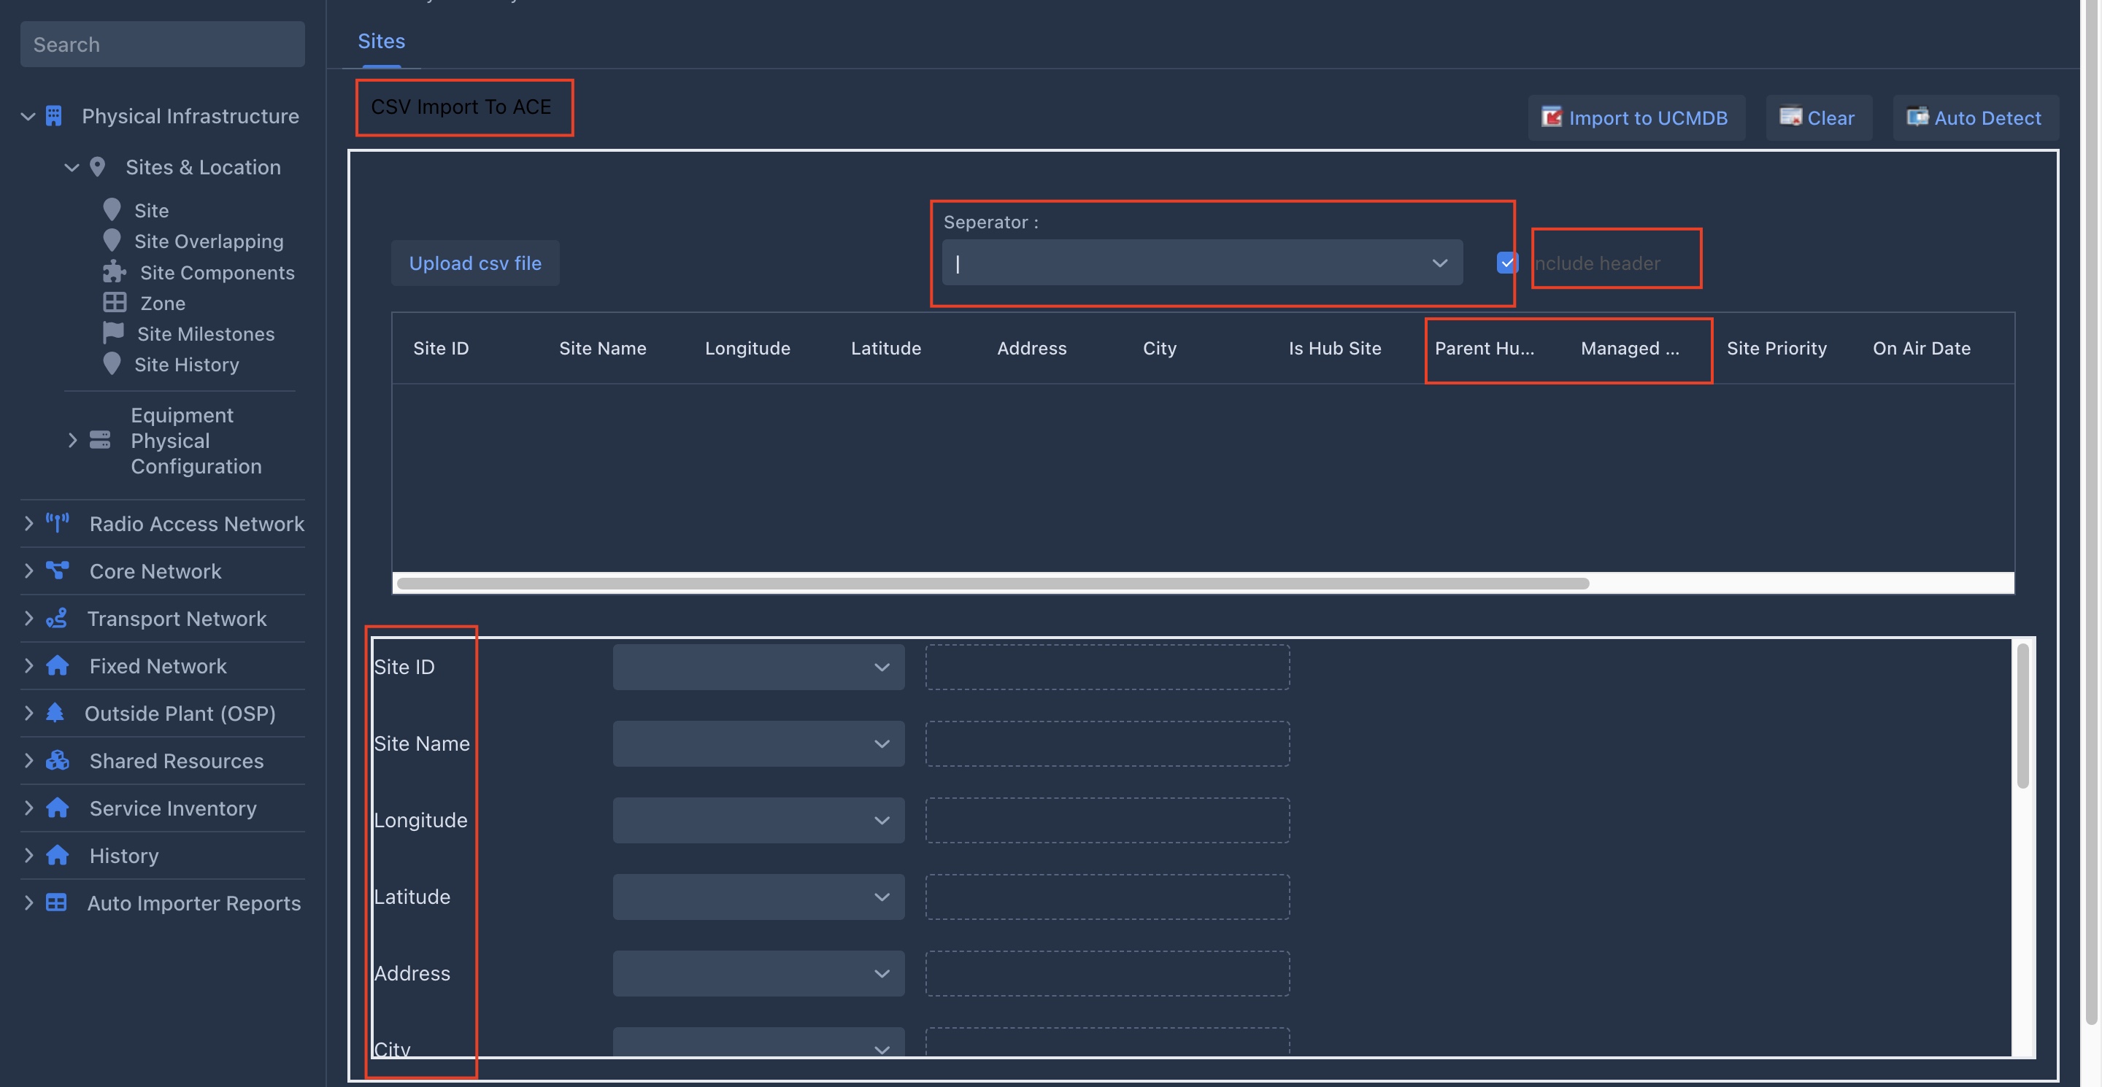The width and height of the screenshot is (2102, 1087).
Task: Click the Transport Network route icon
Action: (56, 618)
